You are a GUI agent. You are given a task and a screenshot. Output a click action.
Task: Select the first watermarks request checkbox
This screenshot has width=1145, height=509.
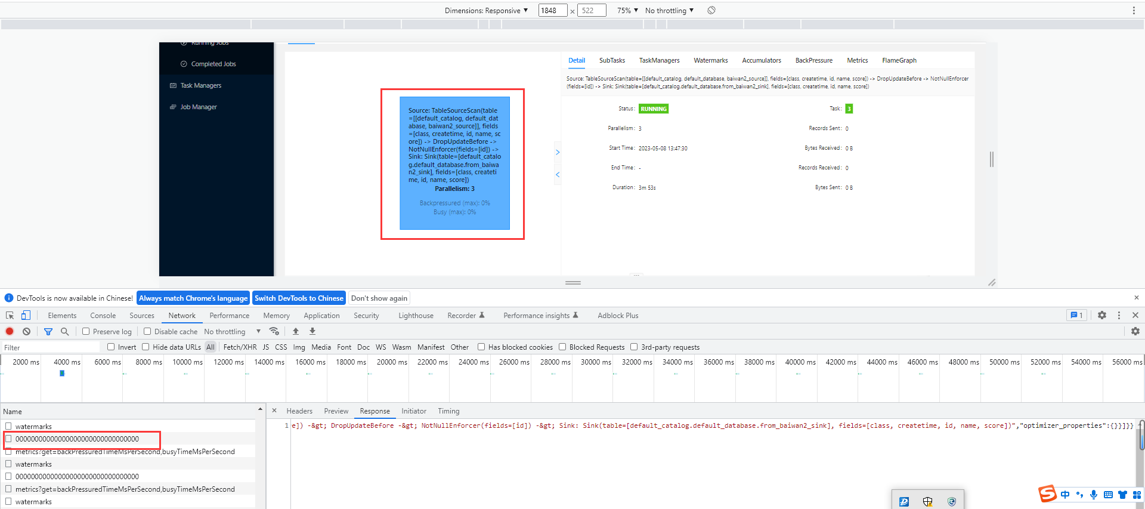click(8, 426)
